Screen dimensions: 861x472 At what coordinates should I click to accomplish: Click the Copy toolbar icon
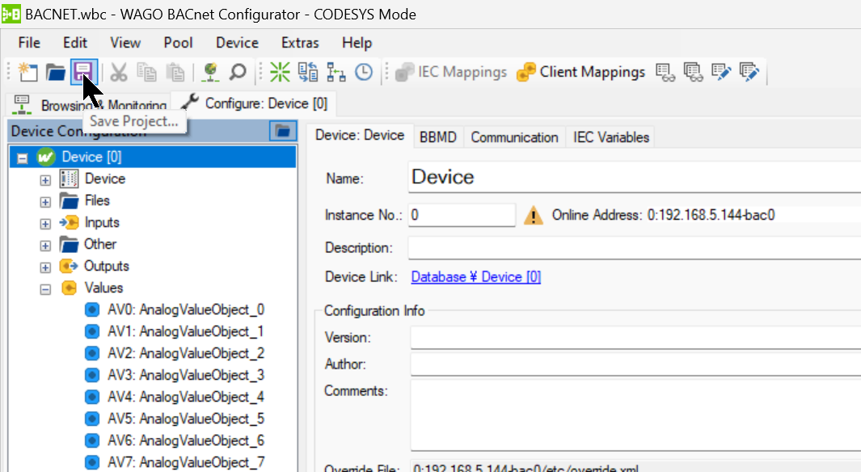tap(146, 72)
